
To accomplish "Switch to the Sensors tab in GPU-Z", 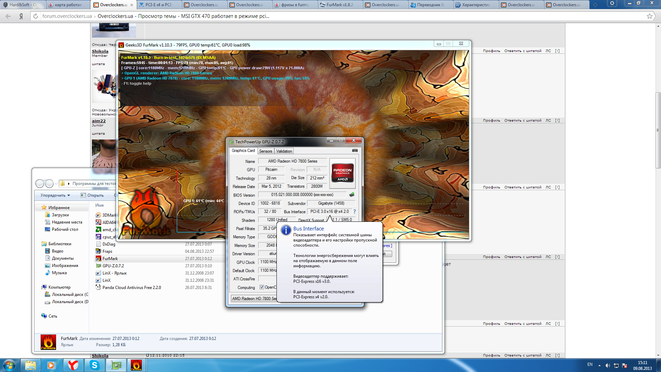I will [x=265, y=151].
